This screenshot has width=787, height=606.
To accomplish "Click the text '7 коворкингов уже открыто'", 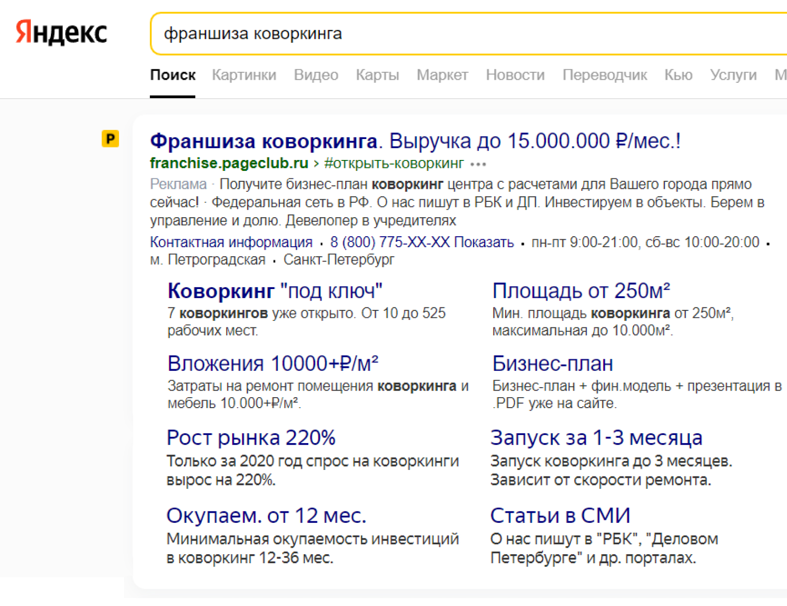I will coord(261,313).
